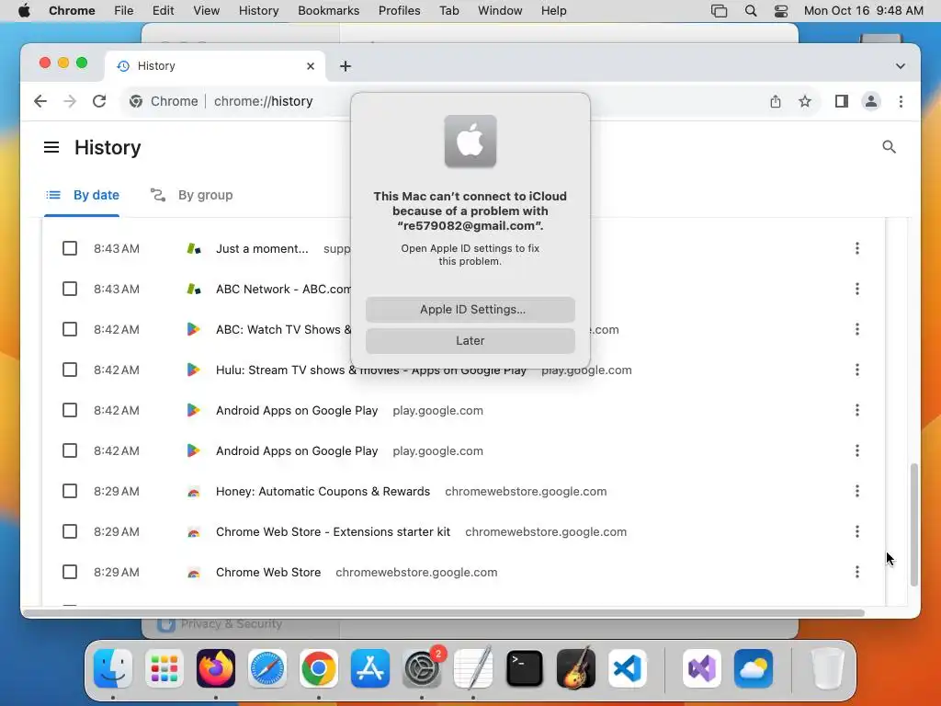Open the Bookmarks menu

click(328, 11)
